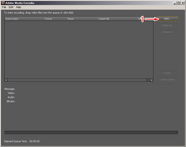The width and height of the screenshot is (186, 147).
Task: Click the queue scrollbar right arrow
Action: pyautogui.click(x=152, y=80)
